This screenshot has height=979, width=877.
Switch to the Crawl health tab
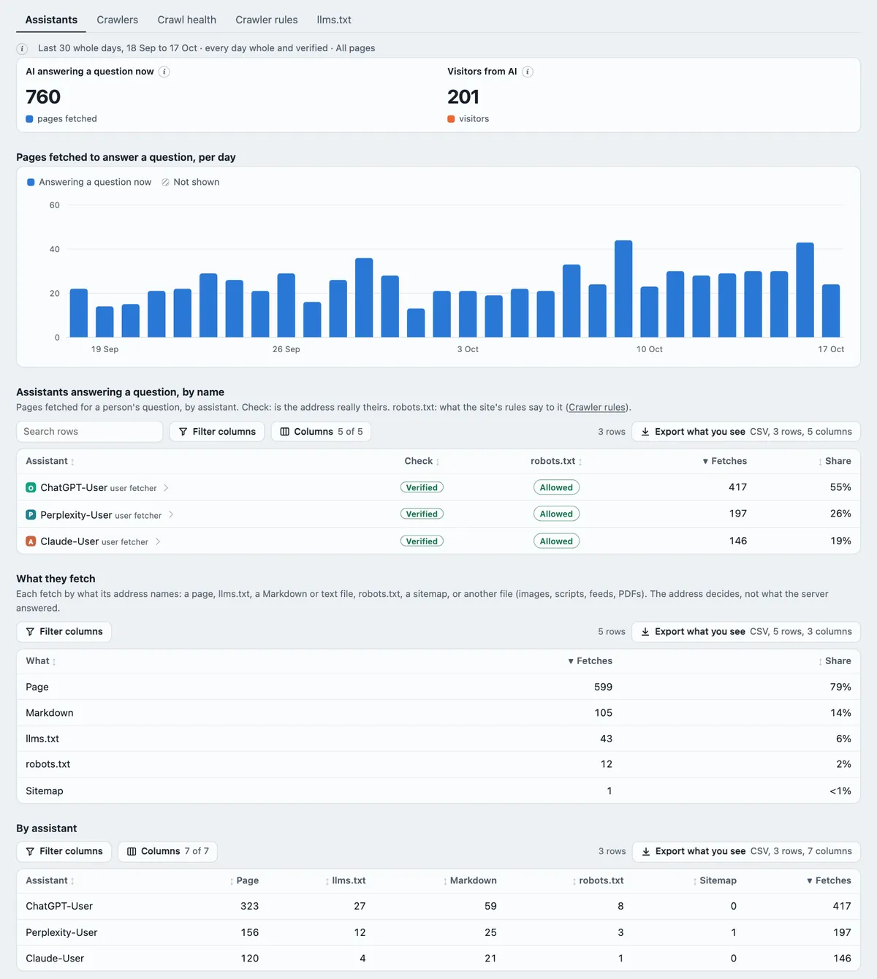tap(186, 20)
